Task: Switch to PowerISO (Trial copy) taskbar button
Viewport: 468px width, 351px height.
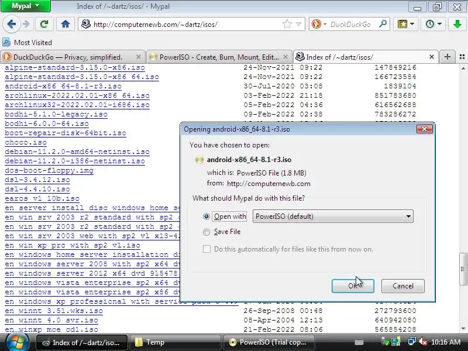Action: point(269,342)
